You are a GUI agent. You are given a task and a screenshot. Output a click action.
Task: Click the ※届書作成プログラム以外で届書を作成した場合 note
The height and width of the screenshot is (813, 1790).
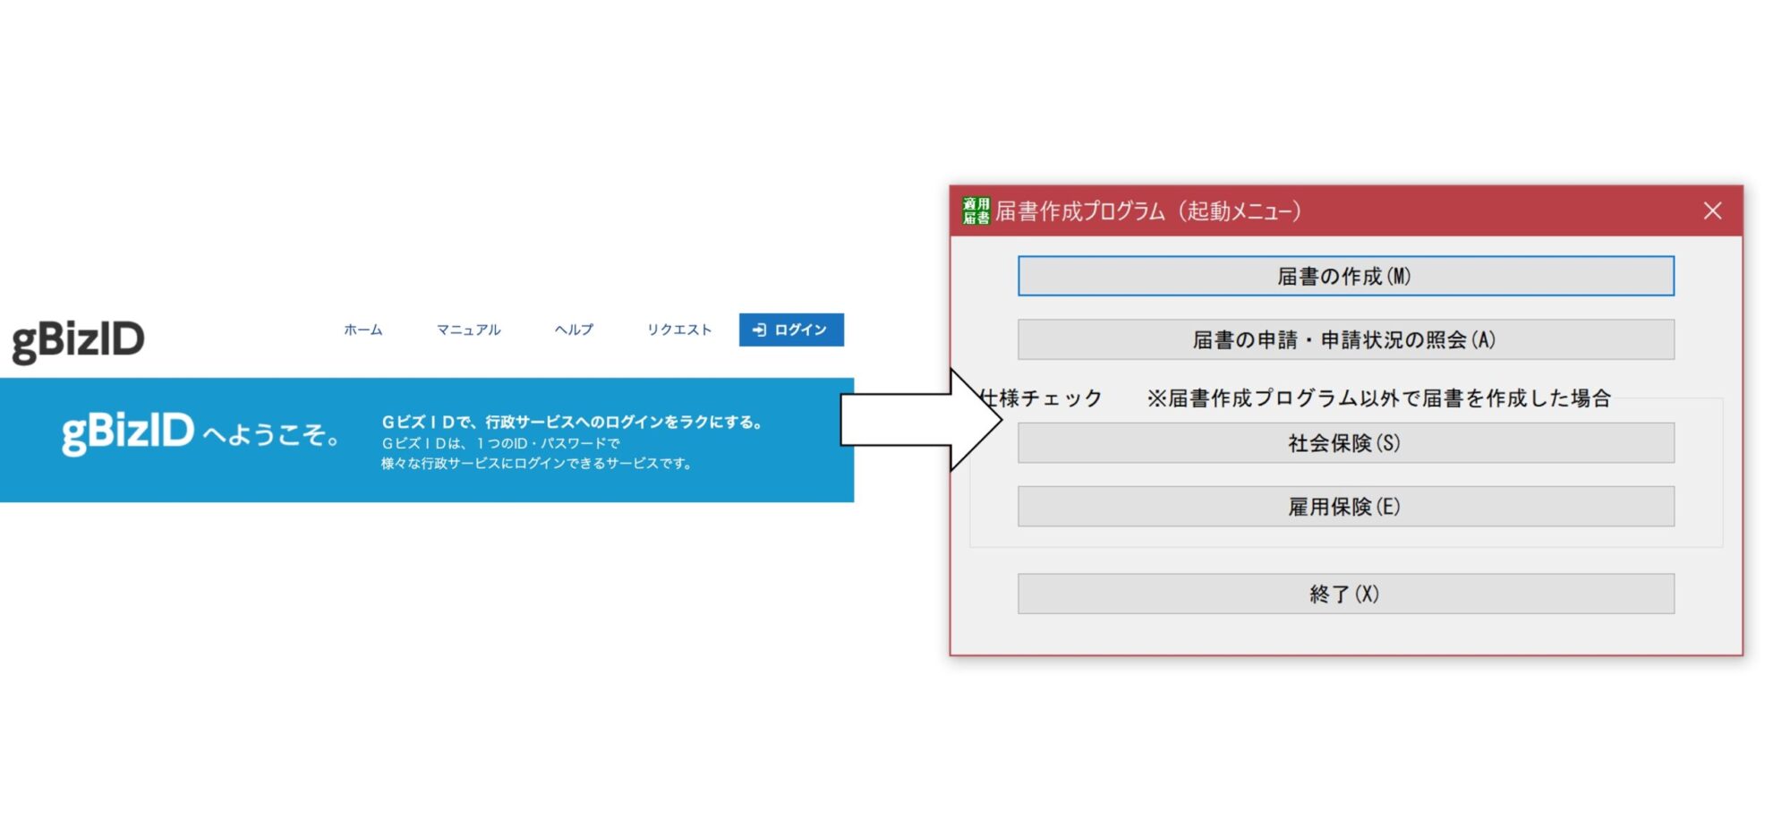pyautogui.click(x=1378, y=398)
